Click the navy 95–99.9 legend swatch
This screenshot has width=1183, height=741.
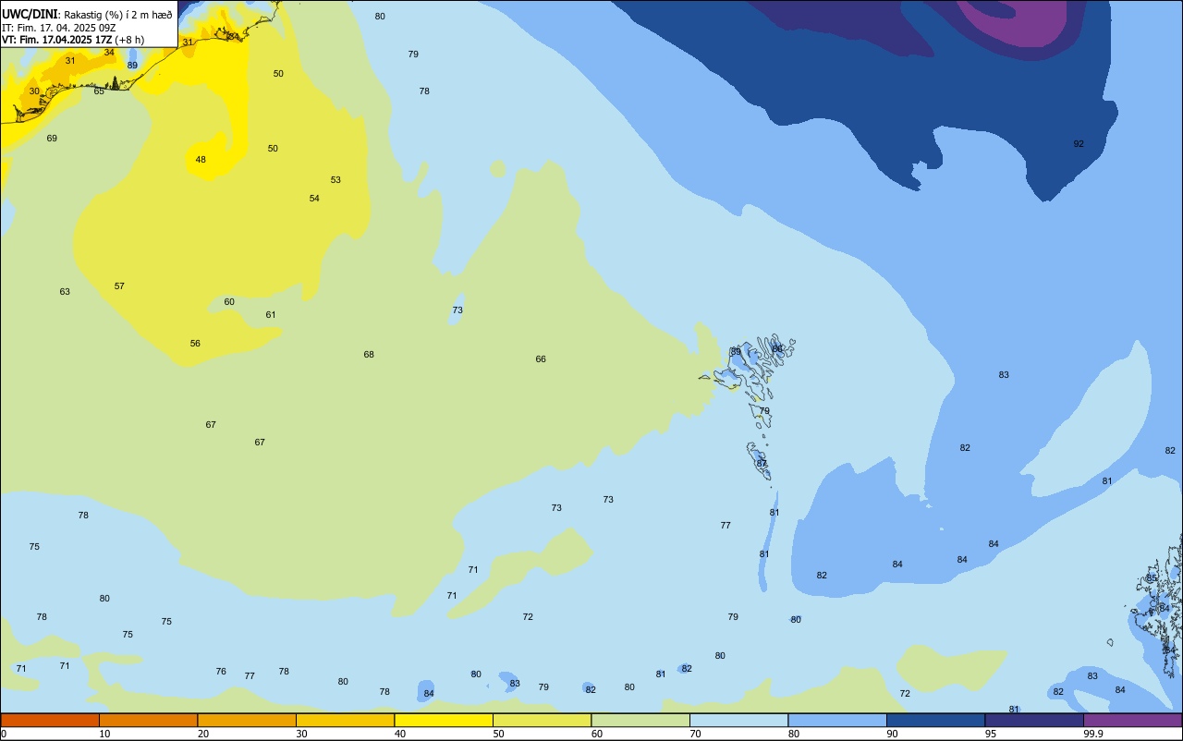[1034, 720]
